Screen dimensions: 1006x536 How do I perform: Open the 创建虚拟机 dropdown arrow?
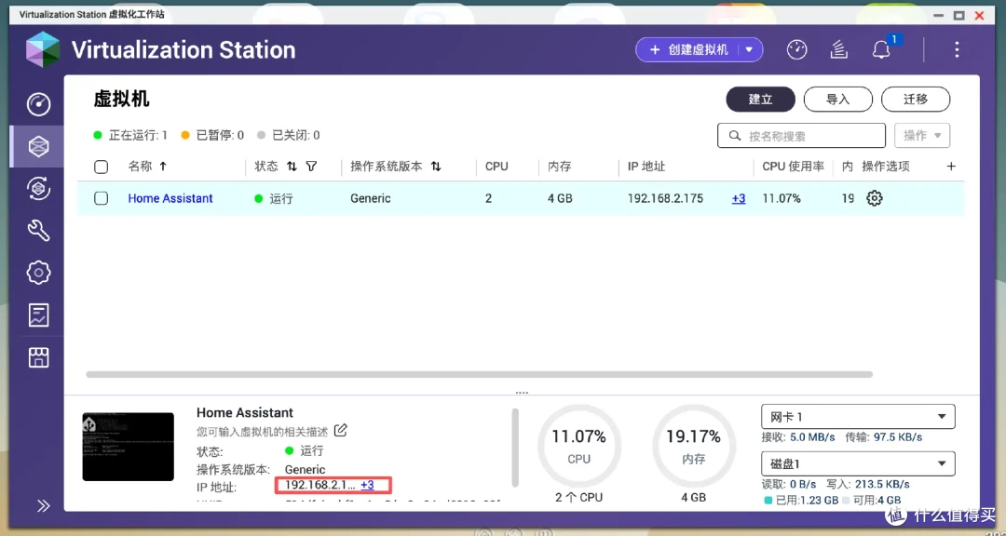pos(749,49)
